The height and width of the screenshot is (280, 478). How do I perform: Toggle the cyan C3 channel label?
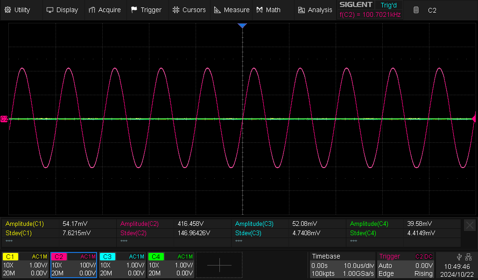coord(107,257)
